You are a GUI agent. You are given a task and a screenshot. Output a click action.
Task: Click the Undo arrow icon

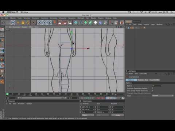tap(4, 23)
